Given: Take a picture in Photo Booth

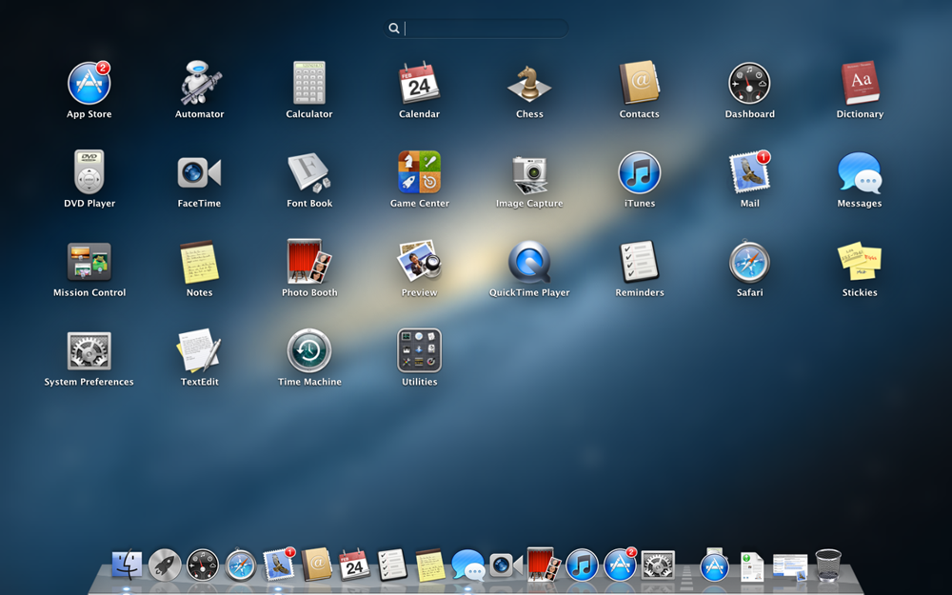Looking at the screenshot, I should point(308,259).
